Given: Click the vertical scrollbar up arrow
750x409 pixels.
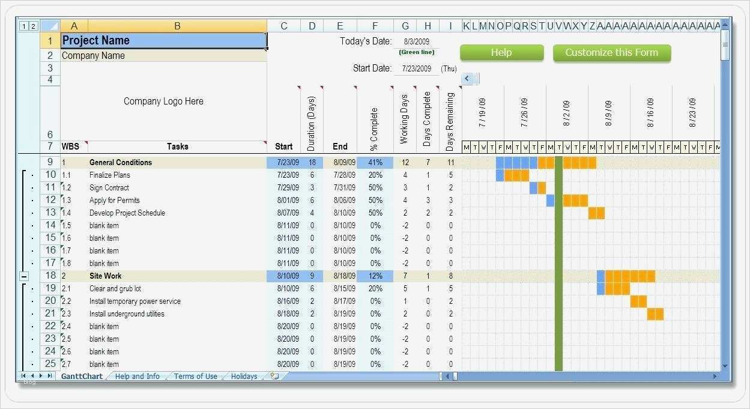Looking at the screenshot, I should coord(725,25).
